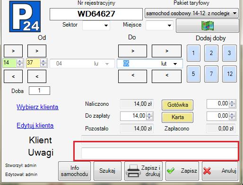Click the P24 parking logo
243x185 pixels.
pos(25,16)
